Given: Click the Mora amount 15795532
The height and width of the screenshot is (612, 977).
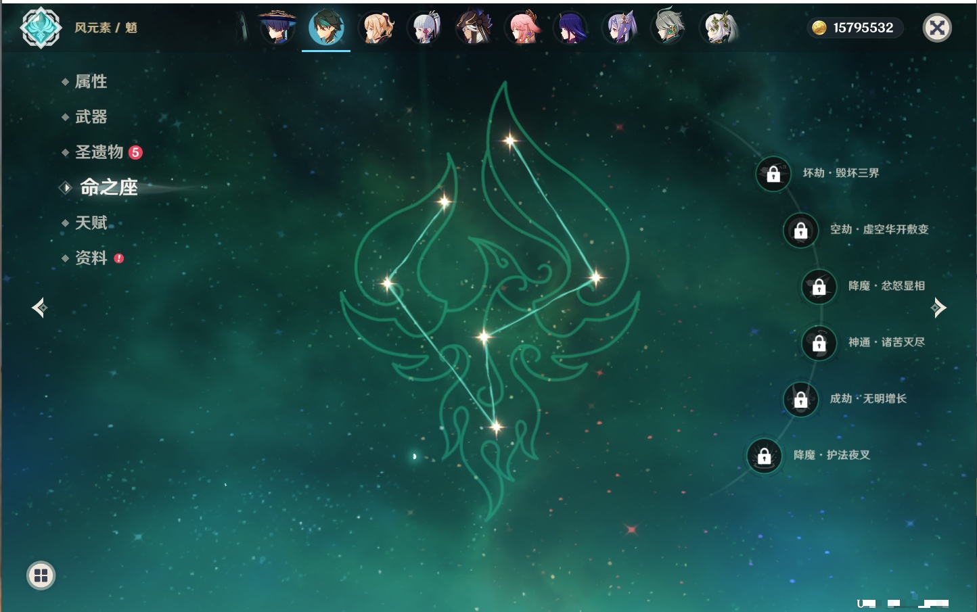Looking at the screenshot, I should (x=863, y=28).
